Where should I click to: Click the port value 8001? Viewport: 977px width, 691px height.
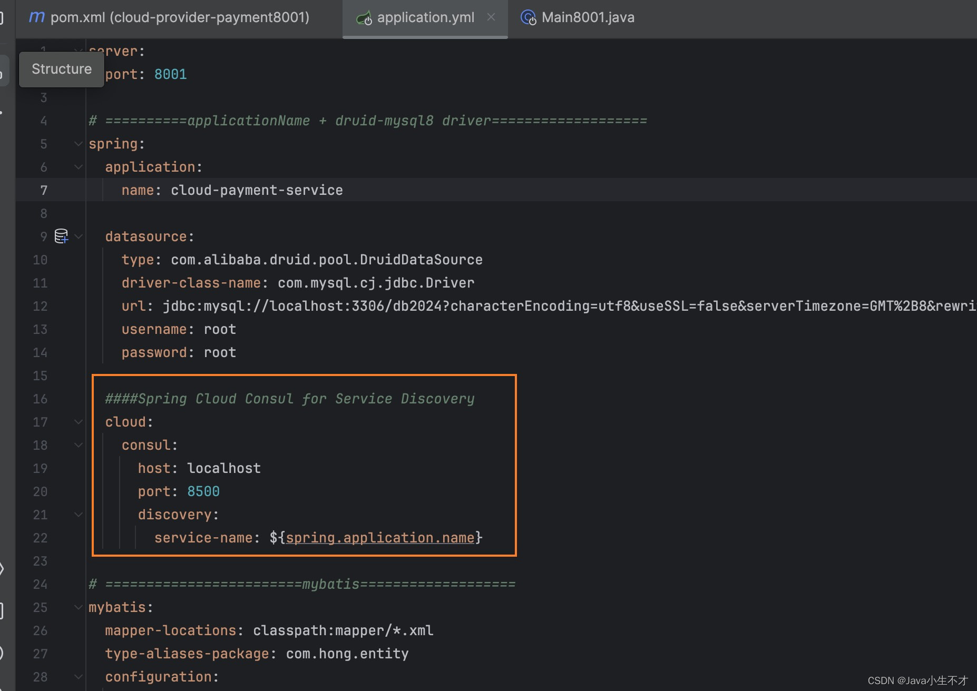(171, 74)
